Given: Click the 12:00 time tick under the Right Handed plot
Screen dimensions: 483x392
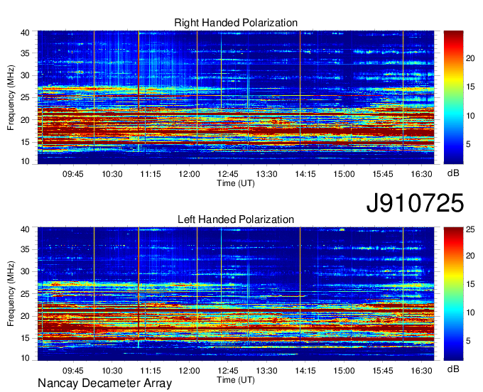Looking at the screenshot, I should (x=189, y=174).
